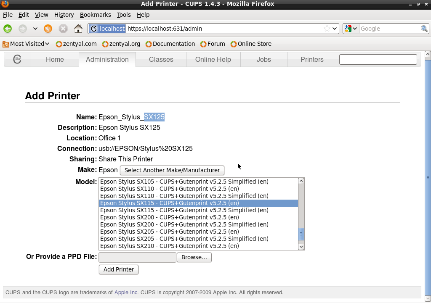Viewport: 431px width, 303px height.
Task: Click the PPD file path field
Action: (x=138, y=257)
